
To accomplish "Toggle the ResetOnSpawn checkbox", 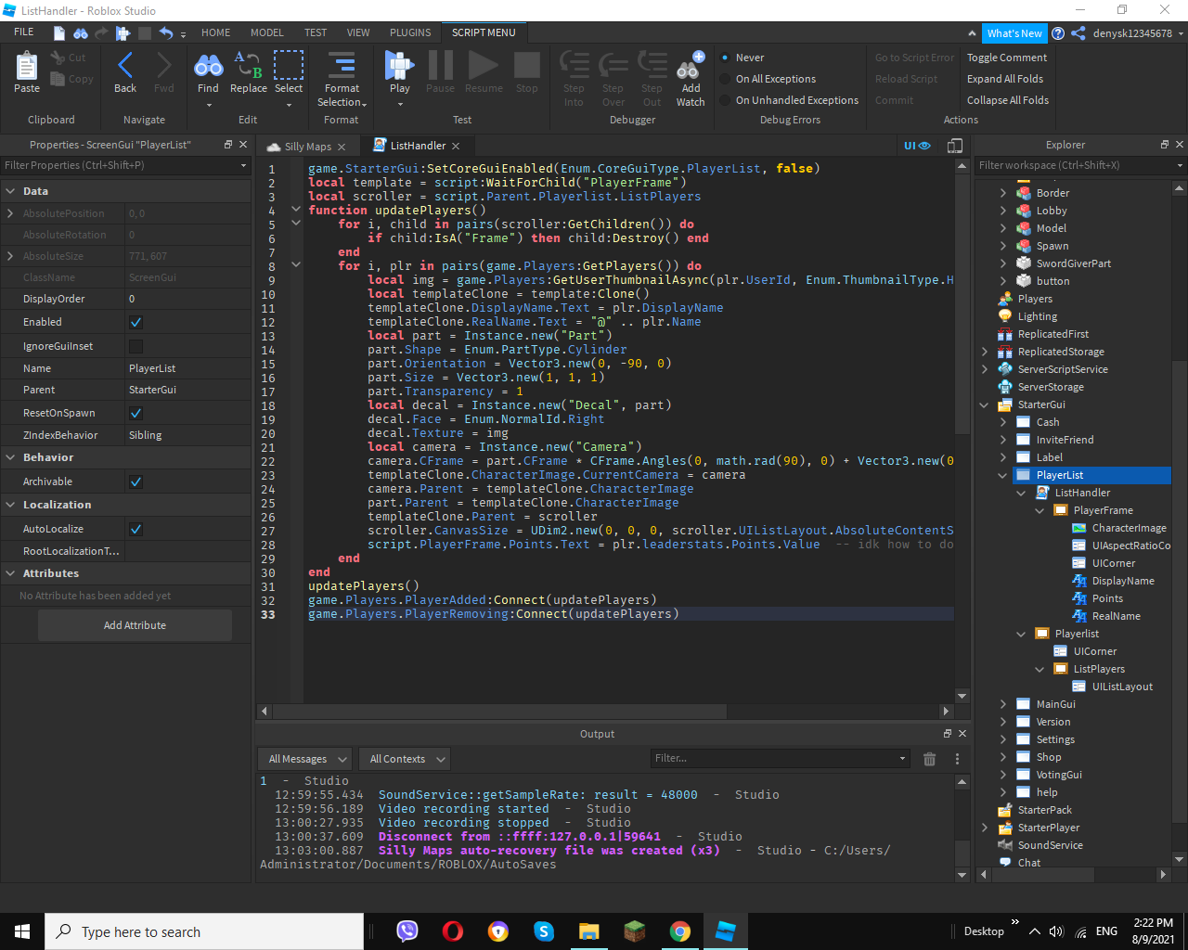I will click(136, 413).
